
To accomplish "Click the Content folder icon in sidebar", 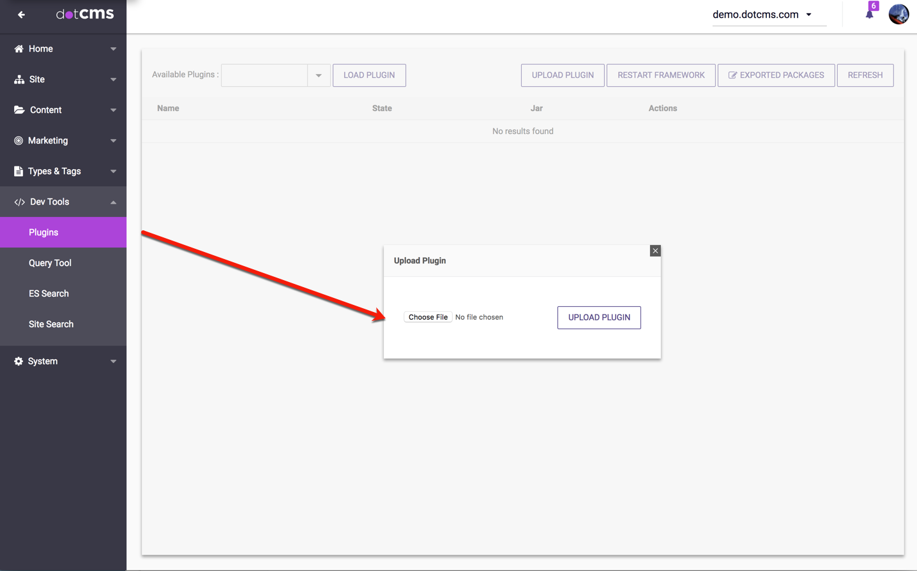I will (19, 110).
